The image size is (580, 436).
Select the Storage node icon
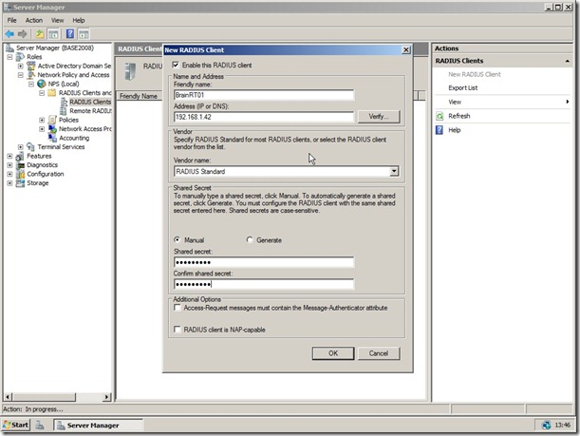[20, 183]
